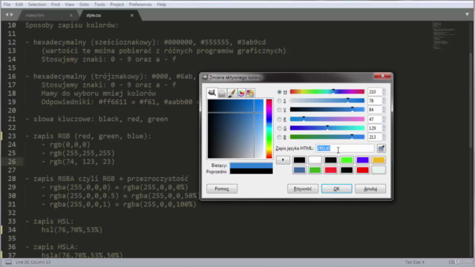Screen dimensions: 475x267
Task: Select the B (blue) radio button
Action: point(279,137)
